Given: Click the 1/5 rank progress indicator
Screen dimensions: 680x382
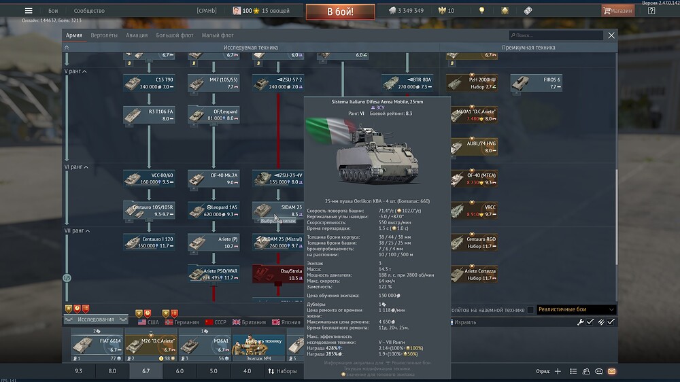Looking at the screenshot, I should pyautogui.click(x=67, y=278).
